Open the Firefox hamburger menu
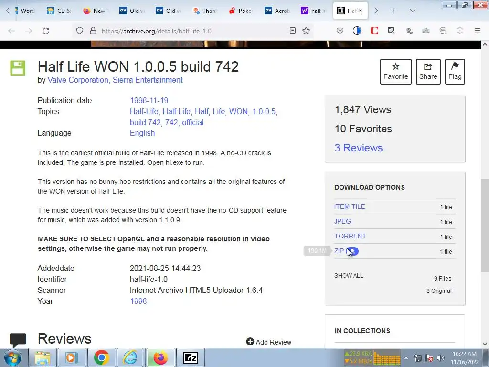The image size is (489, 367). coord(478,31)
